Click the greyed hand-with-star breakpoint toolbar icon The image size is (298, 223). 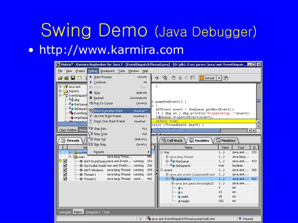point(180,78)
